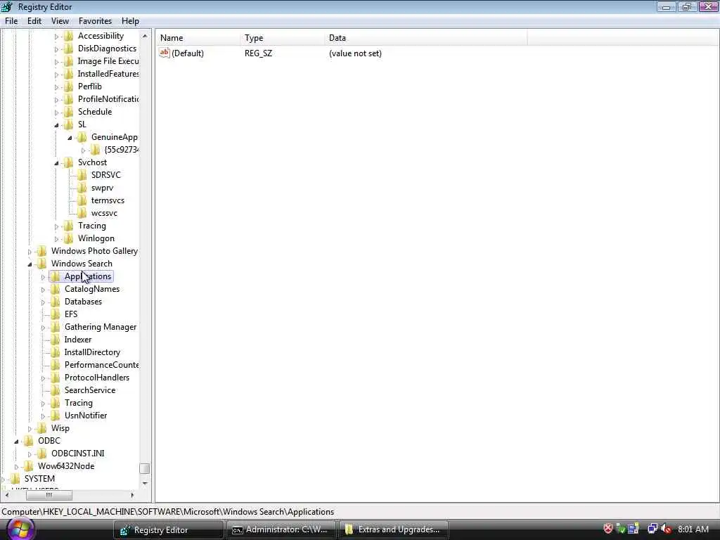Click the Indexer folder icon
This screenshot has width=720, height=540.
(x=55, y=340)
